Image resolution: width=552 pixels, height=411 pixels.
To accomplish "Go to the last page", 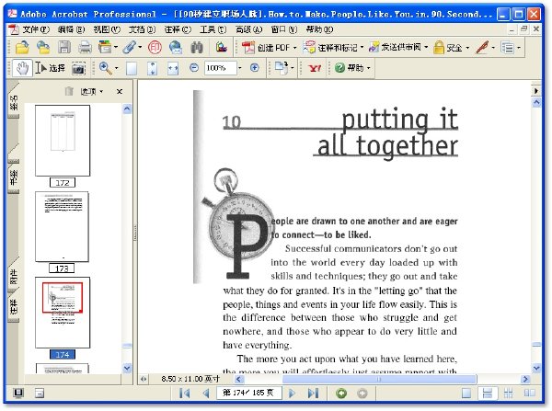I will click(x=314, y=393).
